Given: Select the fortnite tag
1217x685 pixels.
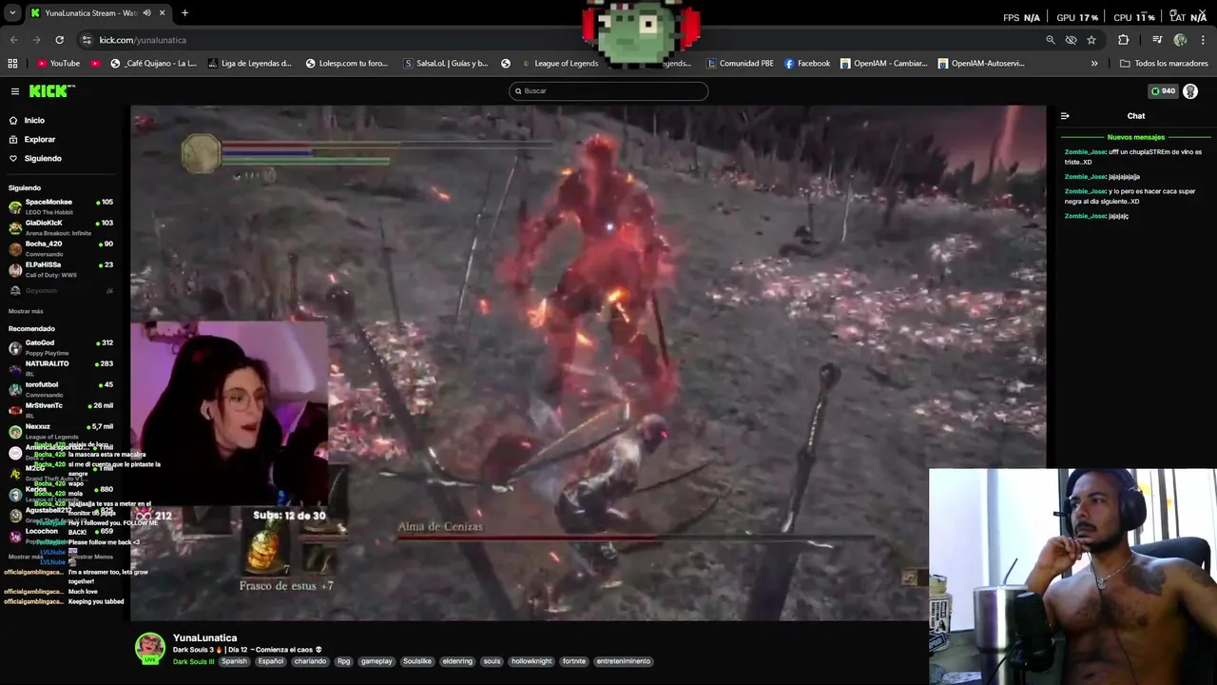Looking at the screenshot, I should coord(574,661).
